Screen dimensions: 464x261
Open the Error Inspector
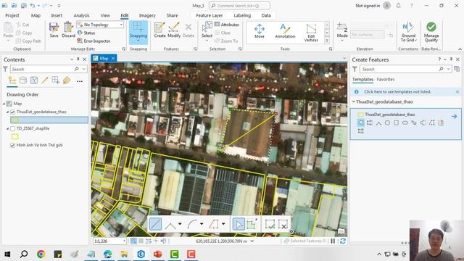pyautogui.click(x=94, y=41)
